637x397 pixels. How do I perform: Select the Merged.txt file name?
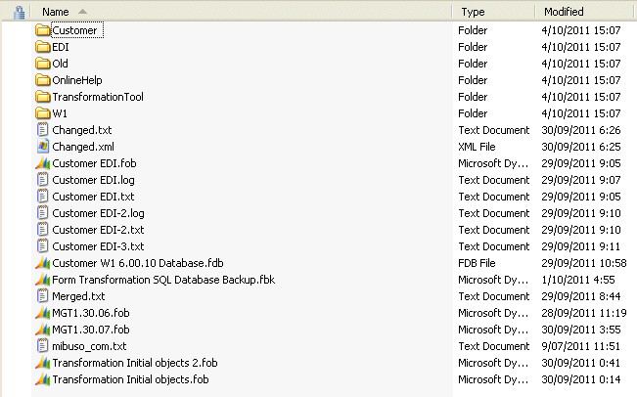point(78,296)
